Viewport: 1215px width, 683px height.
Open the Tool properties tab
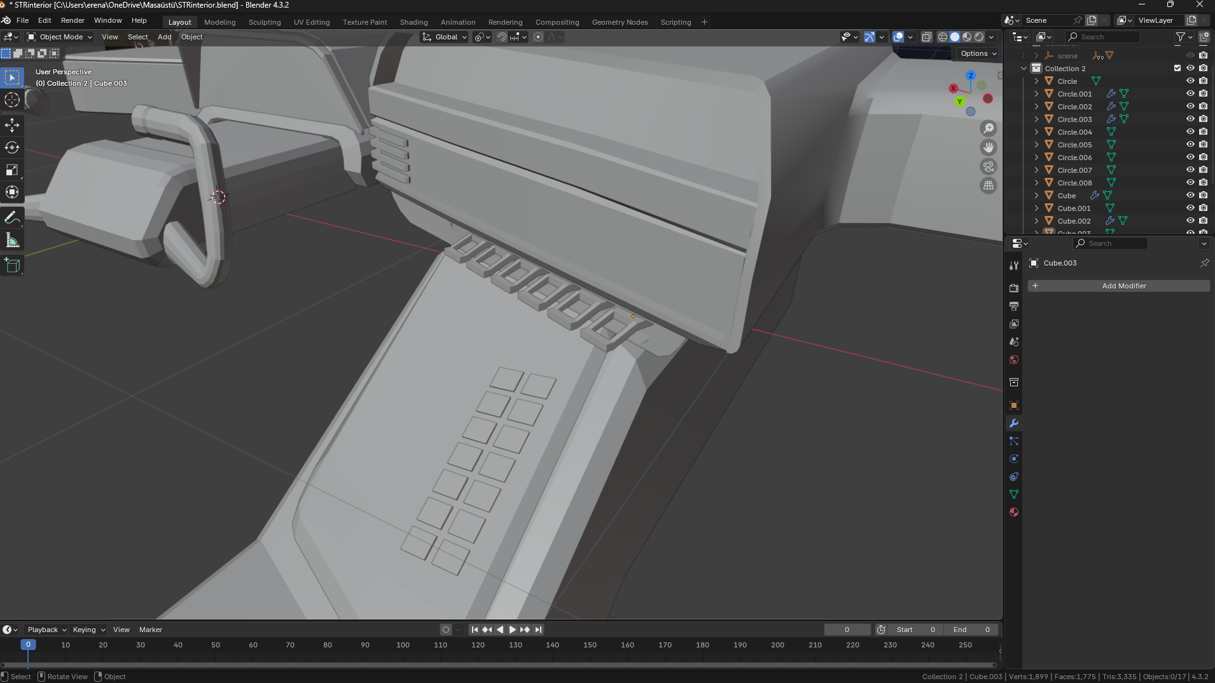(1014, 266)
